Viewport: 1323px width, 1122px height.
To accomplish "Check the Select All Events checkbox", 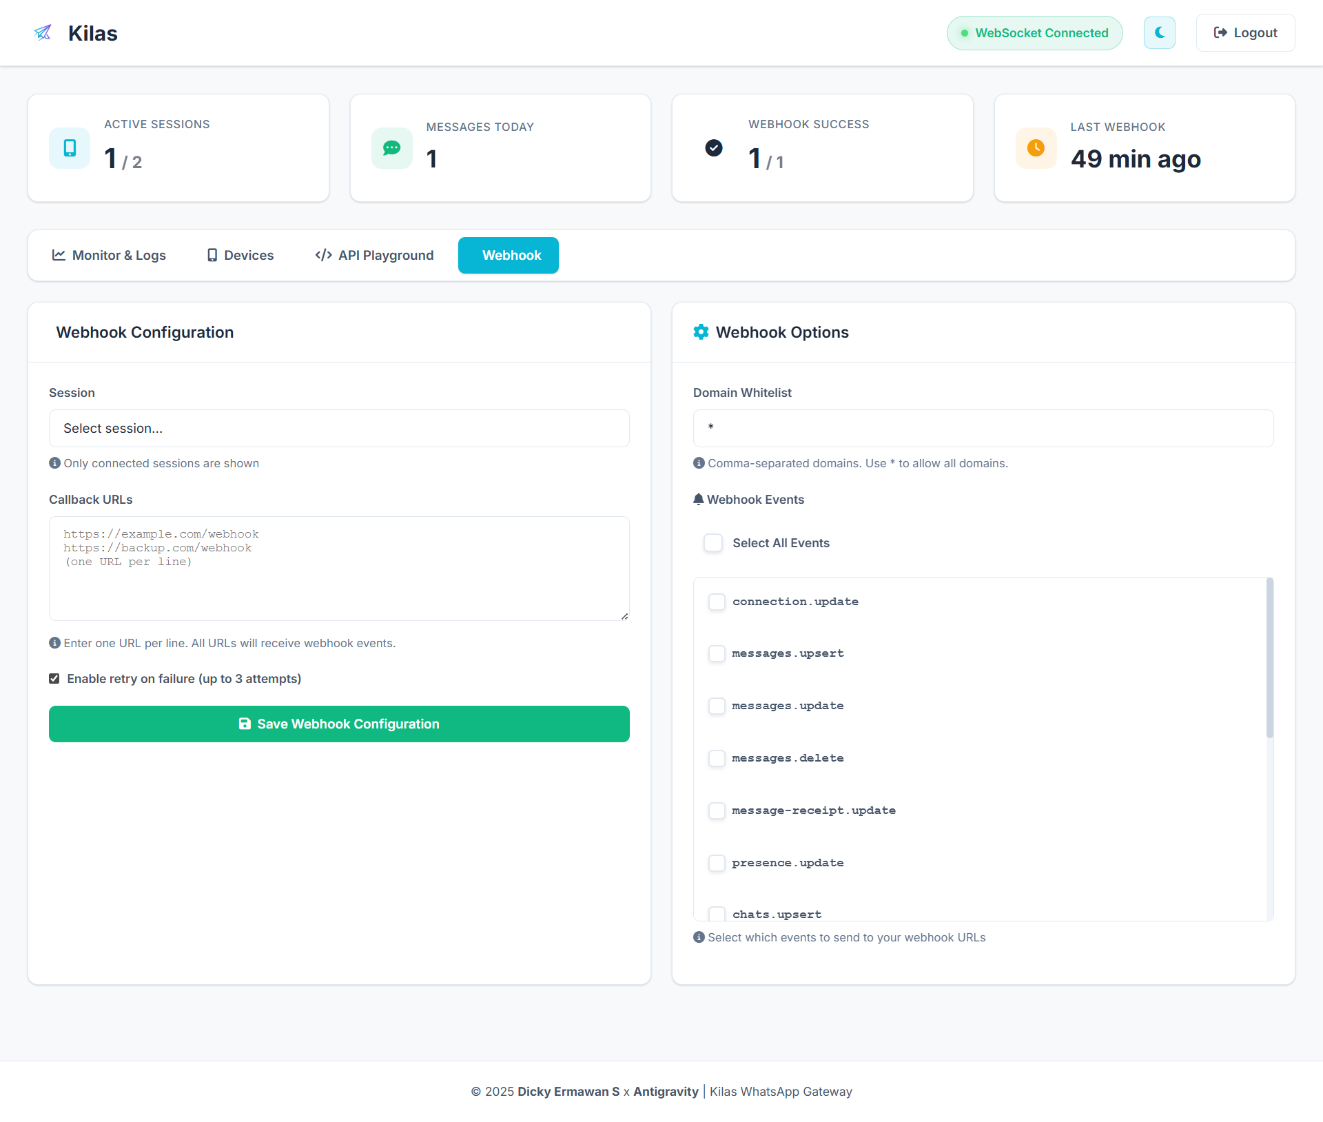I will pos(713,543).
